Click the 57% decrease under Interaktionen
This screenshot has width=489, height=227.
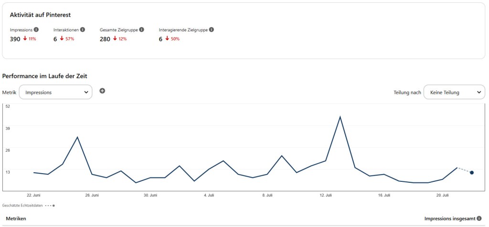point(70,39)
